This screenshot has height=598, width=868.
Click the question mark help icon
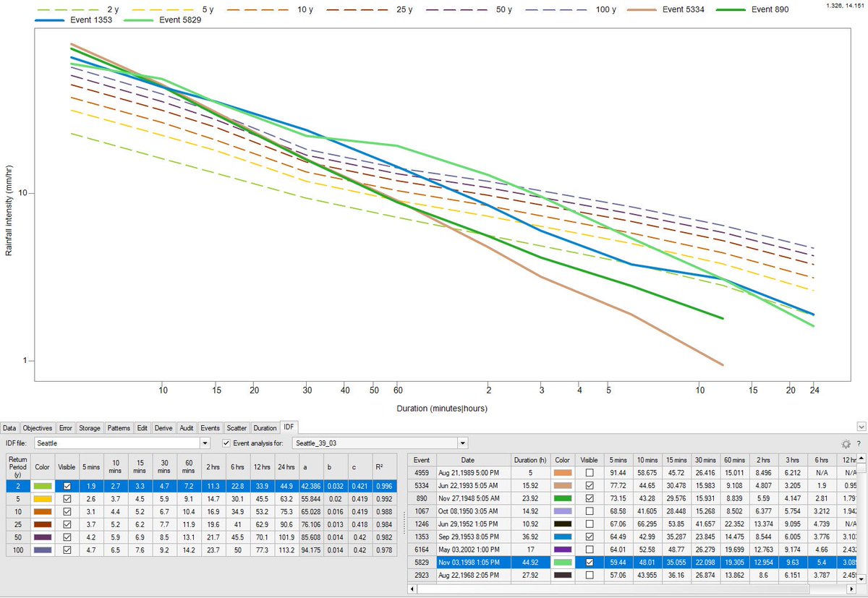pyautogui.click(x=859, y=443)
